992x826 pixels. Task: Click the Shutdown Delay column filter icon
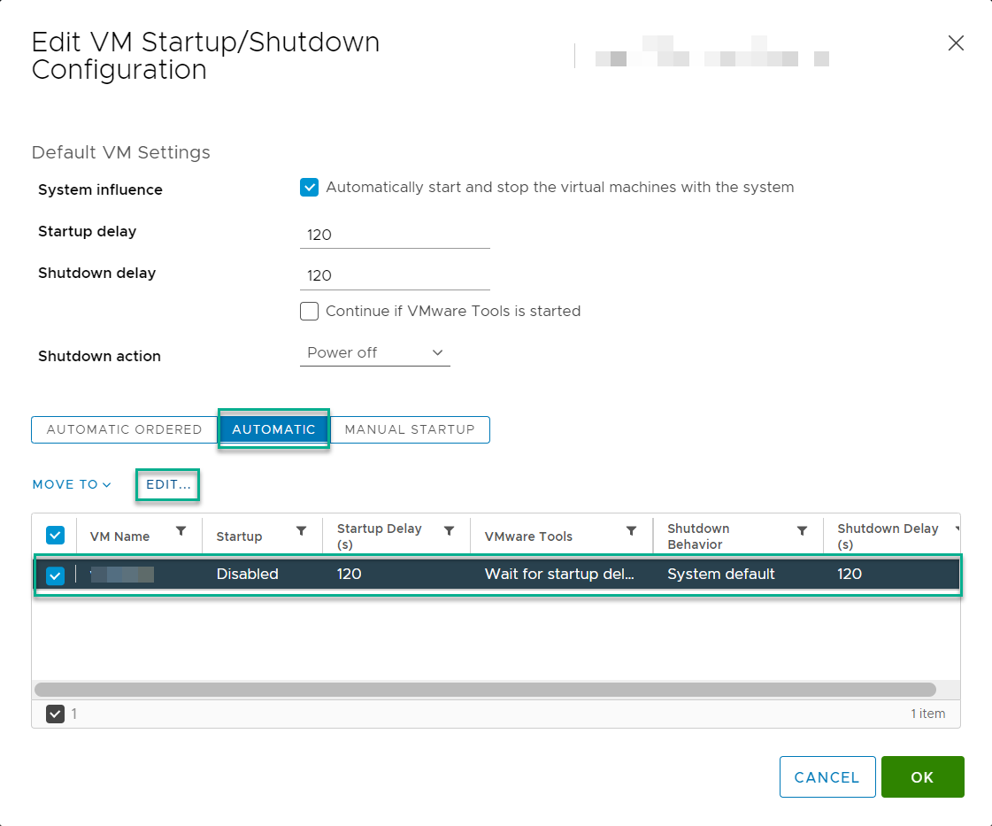(x=957, y=529)
